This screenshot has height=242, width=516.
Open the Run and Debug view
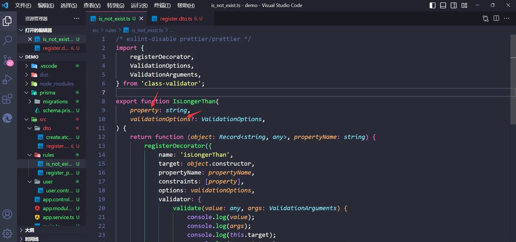coord(7,80)
